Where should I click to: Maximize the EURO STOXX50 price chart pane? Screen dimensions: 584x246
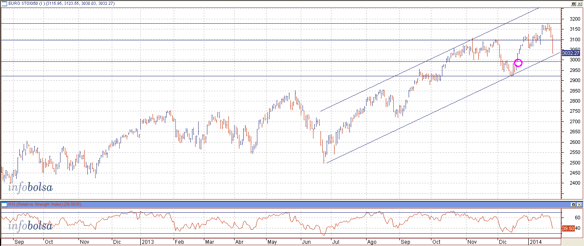tap(573, 4)
